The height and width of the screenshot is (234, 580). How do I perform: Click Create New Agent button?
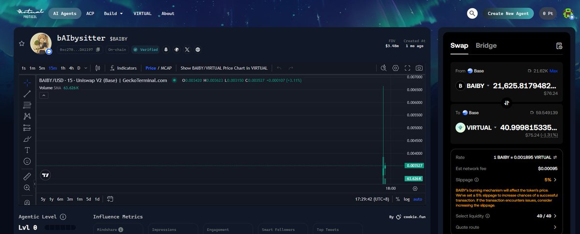(508, 14)
